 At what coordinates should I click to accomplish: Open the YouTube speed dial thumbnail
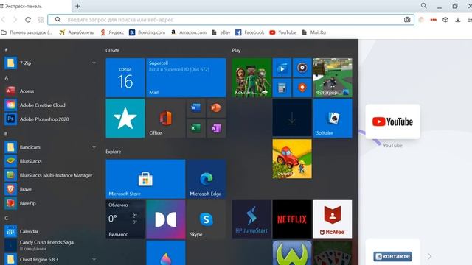click(x=392, y=121)
